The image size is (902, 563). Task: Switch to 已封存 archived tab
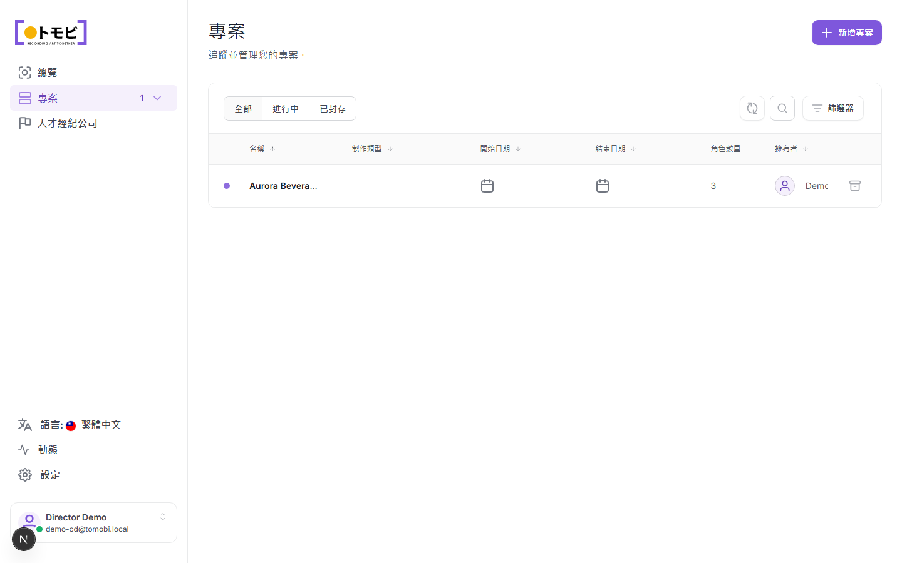click(x=333, y=109)
